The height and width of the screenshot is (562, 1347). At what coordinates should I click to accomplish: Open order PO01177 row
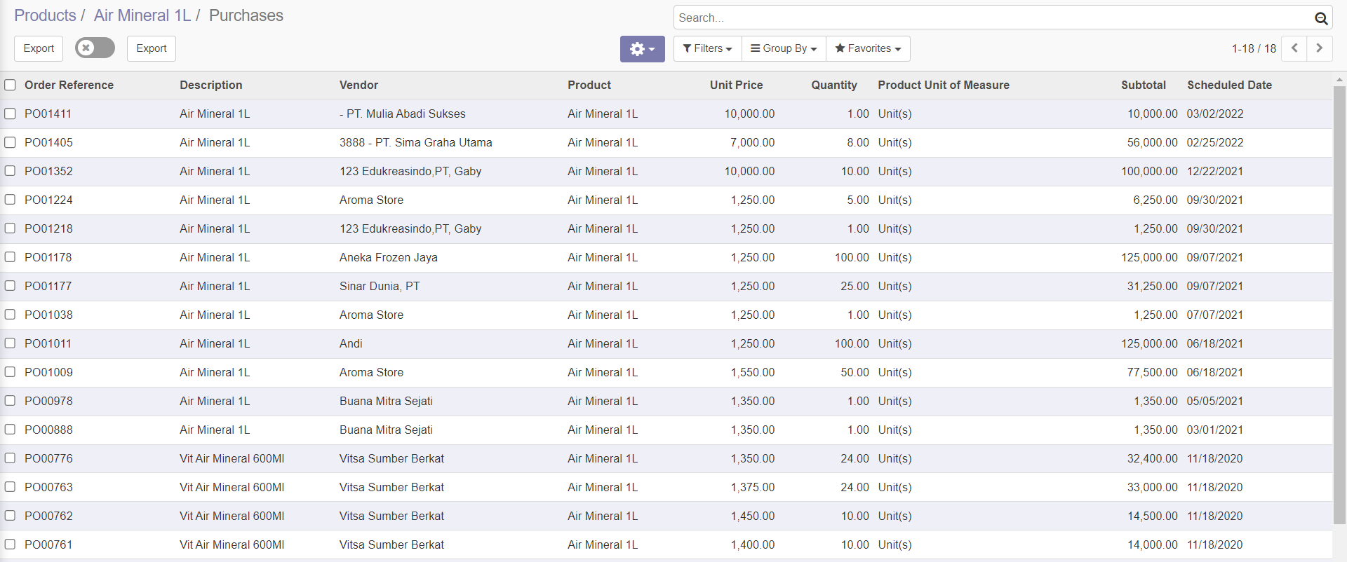(666, 286)
